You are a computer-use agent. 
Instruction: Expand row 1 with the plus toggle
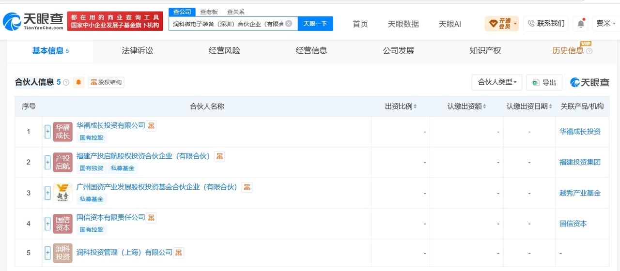pos(47,132)
